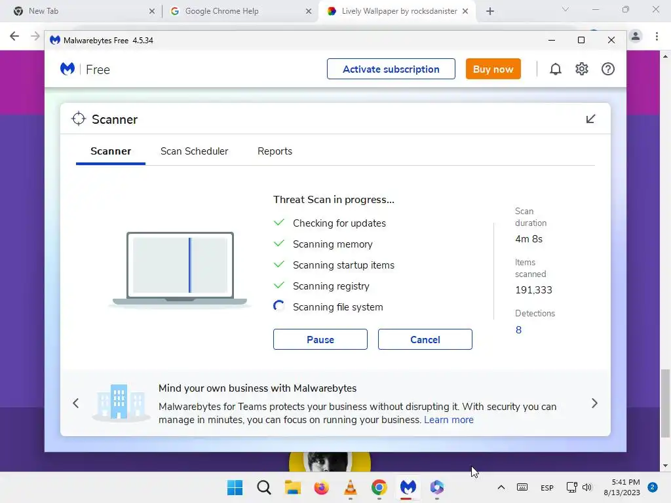Image resolution: width=671 pixels, height=503 pixels.
Task: Open a new Chrome tab
Action: click(490, 11)
